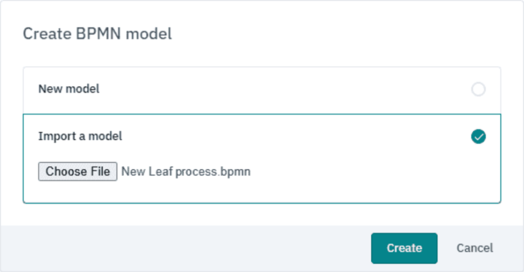
Task: Click the New Leaf process.bpmn filename
Action: click(x=186, y=172)
